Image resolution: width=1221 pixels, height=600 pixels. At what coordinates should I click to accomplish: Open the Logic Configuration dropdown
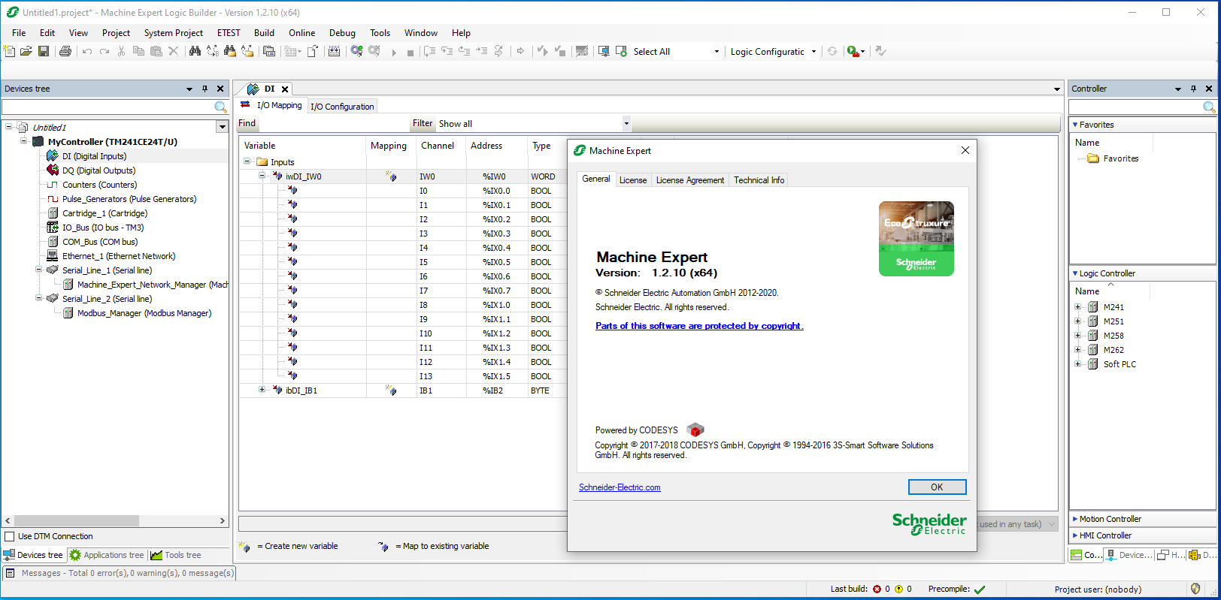813,52
